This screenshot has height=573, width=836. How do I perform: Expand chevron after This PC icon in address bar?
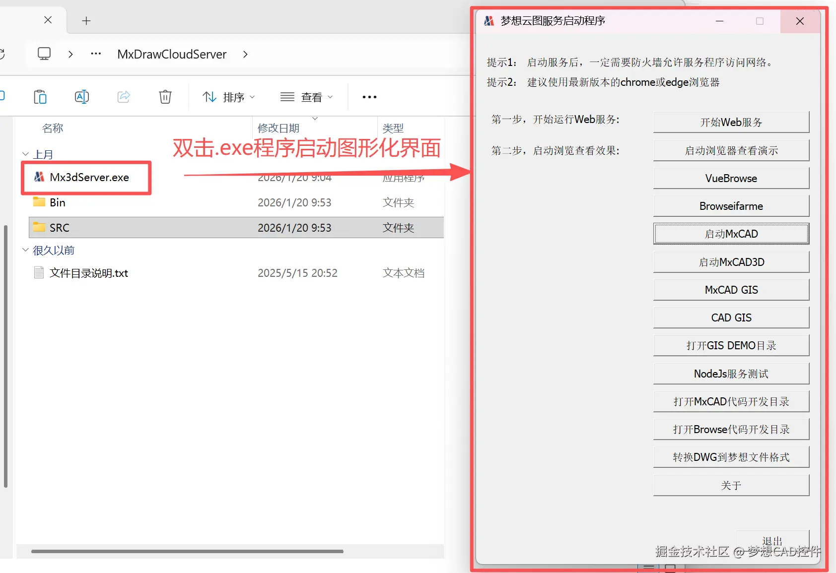(70, 54)
